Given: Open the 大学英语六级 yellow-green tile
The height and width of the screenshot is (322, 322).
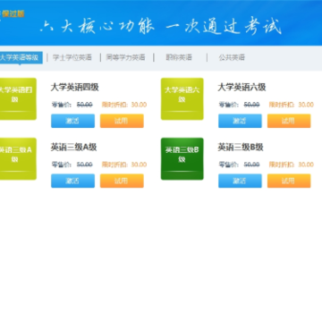Looking at the screenshot, I should tap(182, 99).
